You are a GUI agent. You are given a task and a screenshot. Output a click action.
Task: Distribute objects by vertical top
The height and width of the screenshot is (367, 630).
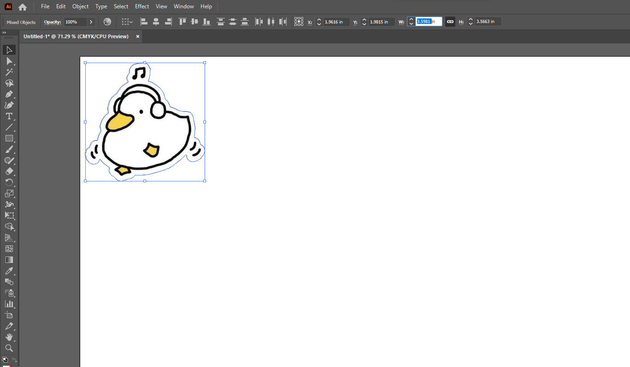point(221,22)
